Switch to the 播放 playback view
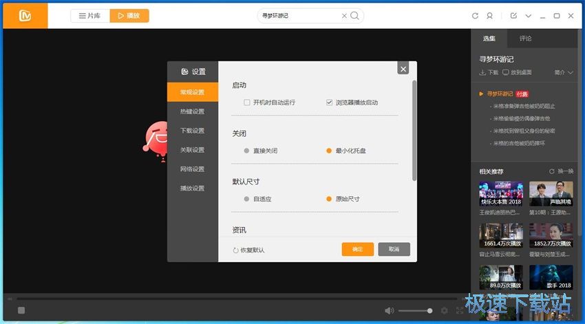 click(129, 16)
